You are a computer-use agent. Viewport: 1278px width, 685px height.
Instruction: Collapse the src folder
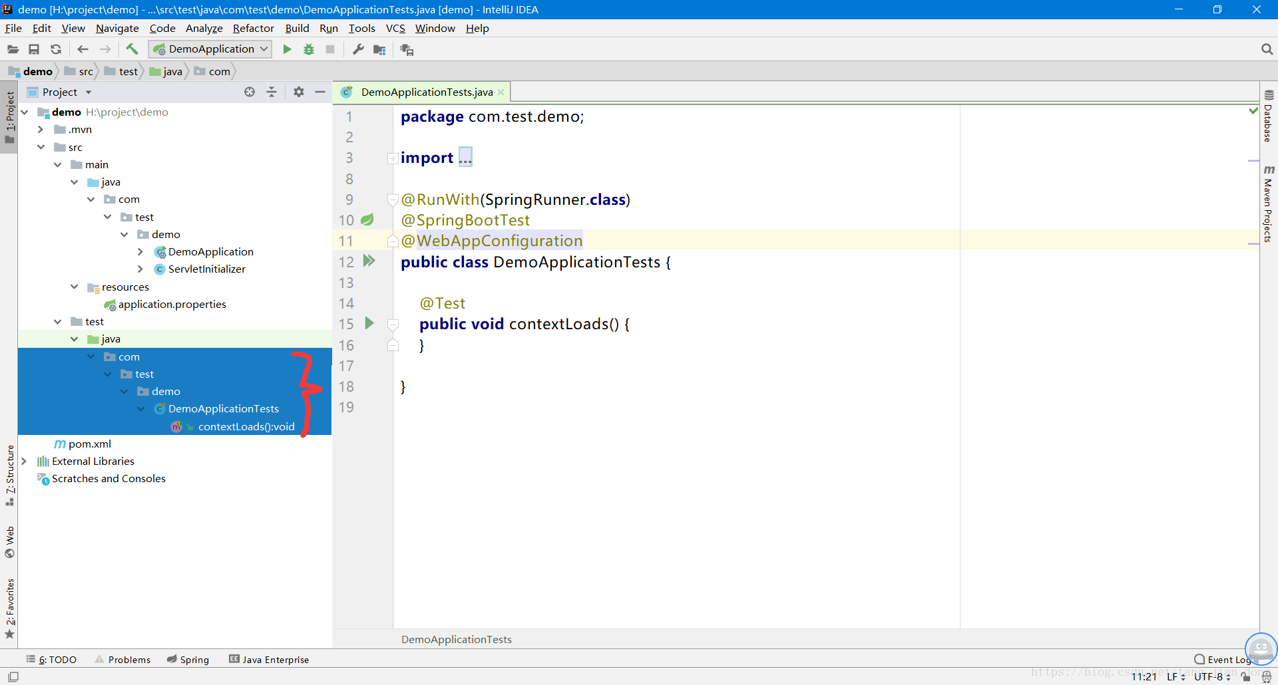[41, 147]
